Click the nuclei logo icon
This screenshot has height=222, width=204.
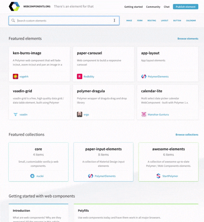coord(32,176)
